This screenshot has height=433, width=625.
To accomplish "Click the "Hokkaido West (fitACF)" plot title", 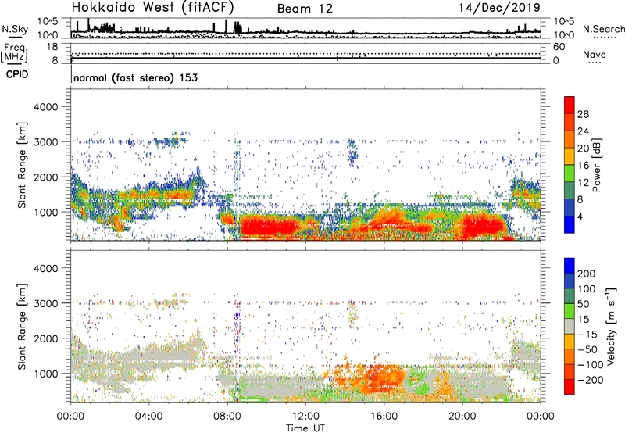I will [152, 7].
